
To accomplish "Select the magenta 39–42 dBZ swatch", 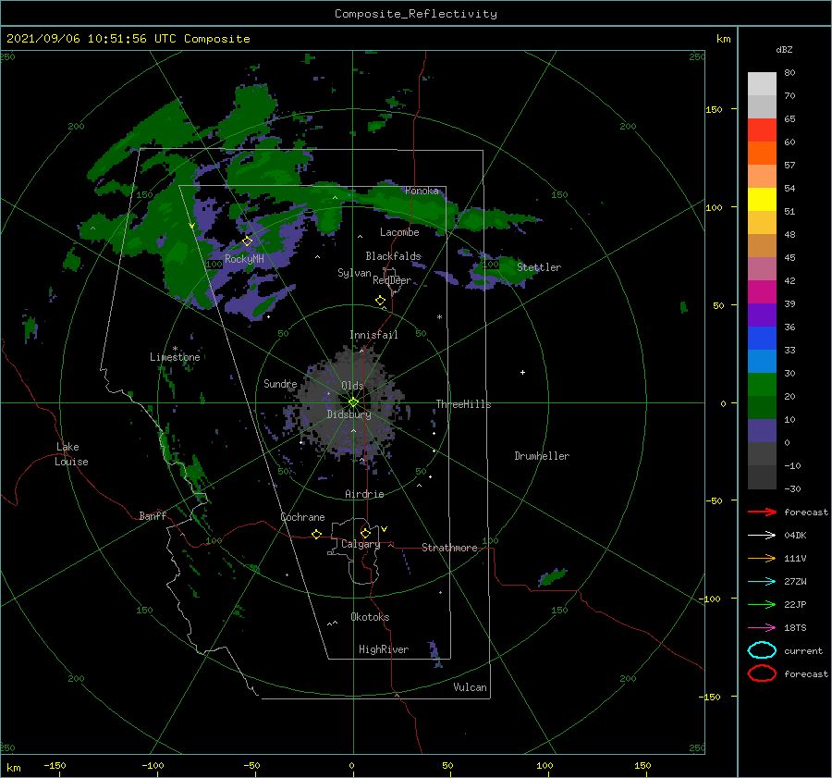I will click(x=762, y=291).
